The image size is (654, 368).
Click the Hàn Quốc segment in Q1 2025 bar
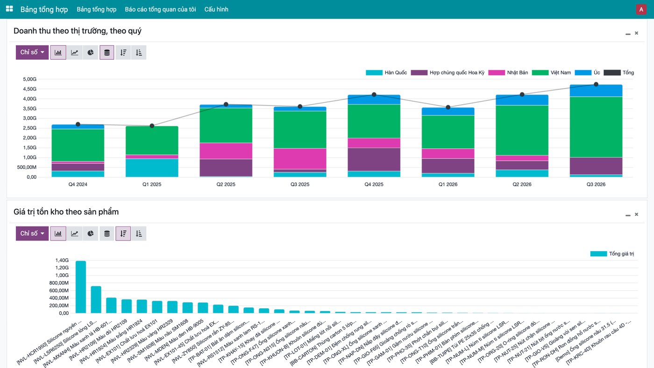[152, 168]
